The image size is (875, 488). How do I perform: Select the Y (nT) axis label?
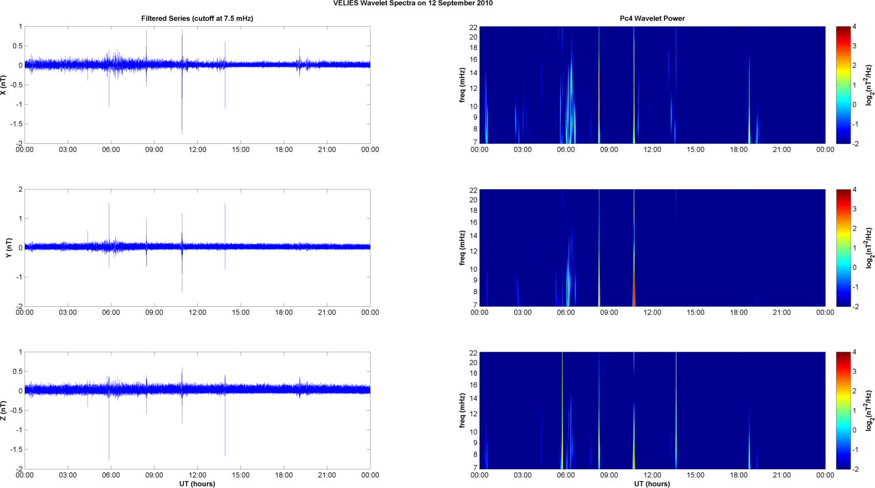(x=9, y=248)
